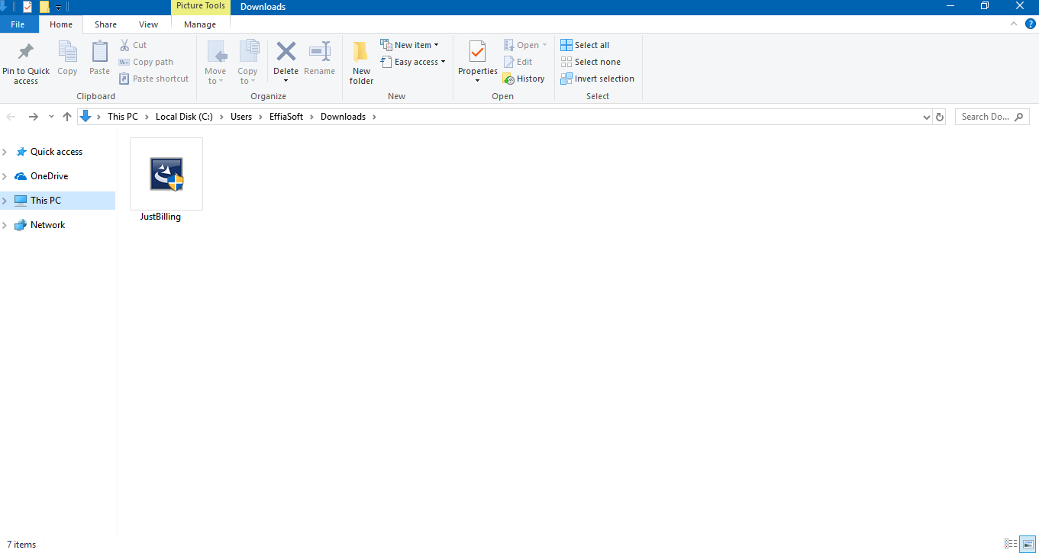Click the Pin to Quick access icon
The height and width of the screenshot is (553, 1039).
(x=25, y=53)
